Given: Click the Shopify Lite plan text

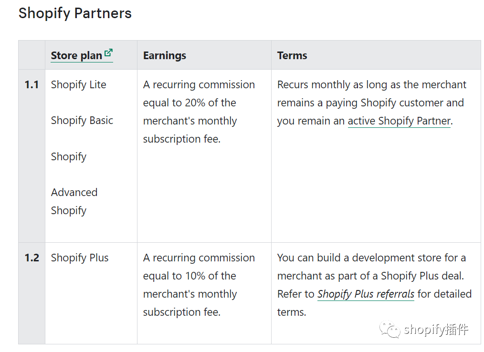Looking at the screenshot, I should [78, 84].
